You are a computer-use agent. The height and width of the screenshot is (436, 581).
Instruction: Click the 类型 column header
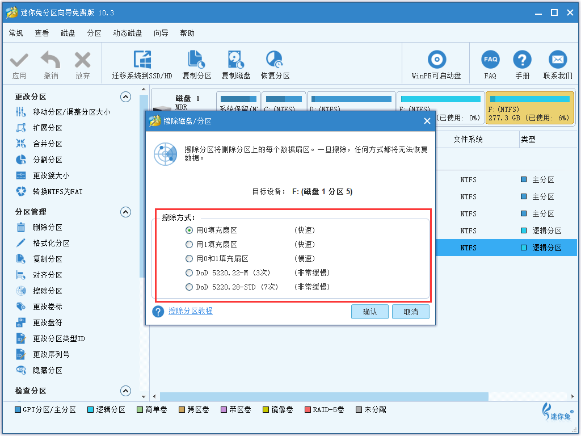528,140
